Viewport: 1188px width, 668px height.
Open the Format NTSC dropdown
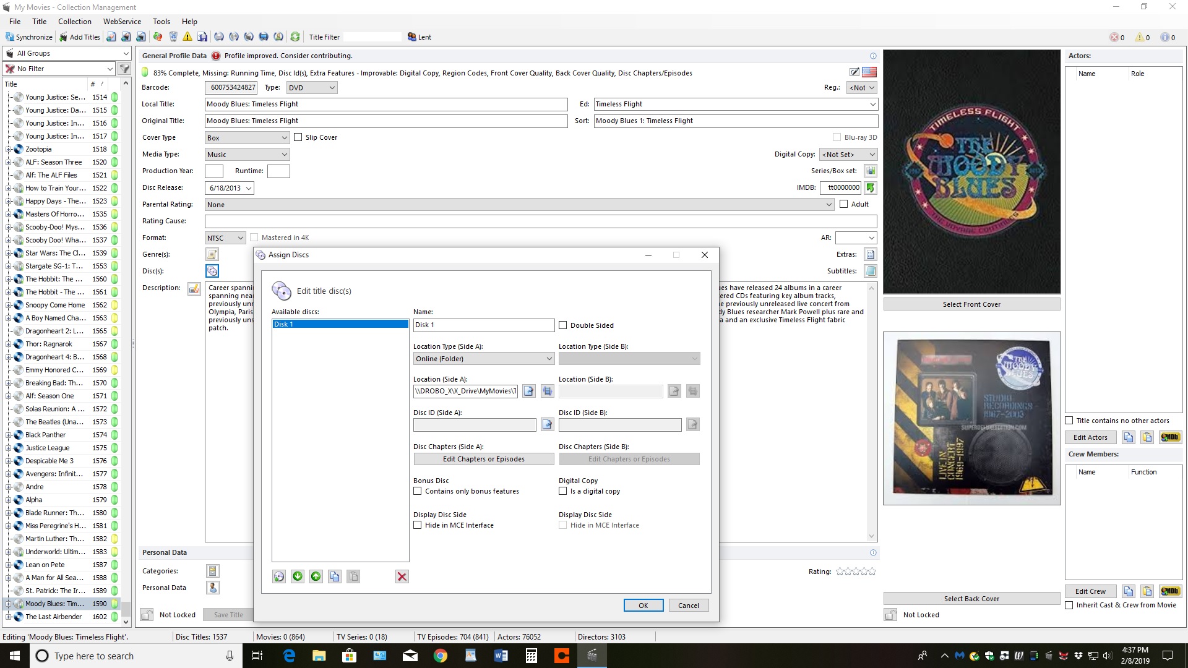point(226,238)
